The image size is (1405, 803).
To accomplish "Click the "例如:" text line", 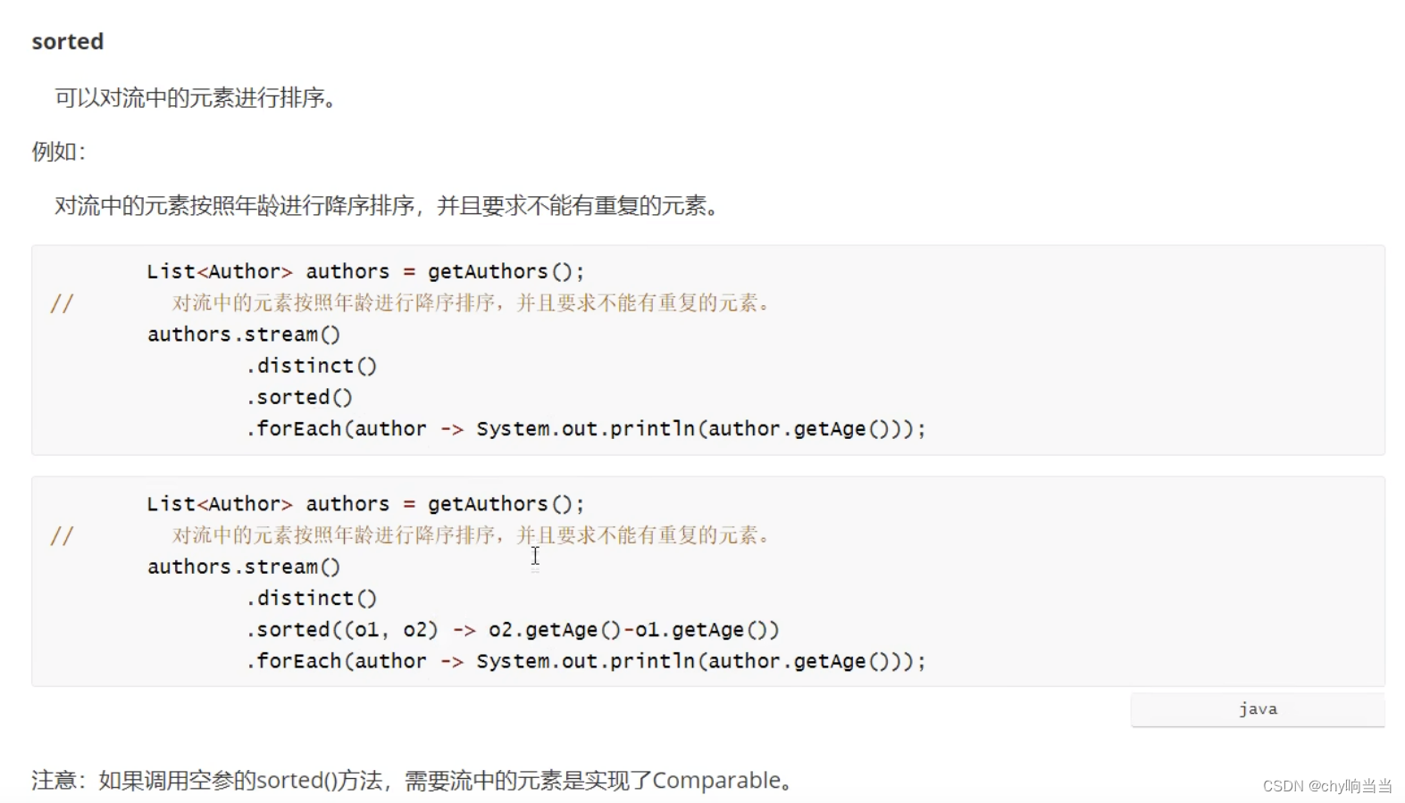I will pos(59,152).
